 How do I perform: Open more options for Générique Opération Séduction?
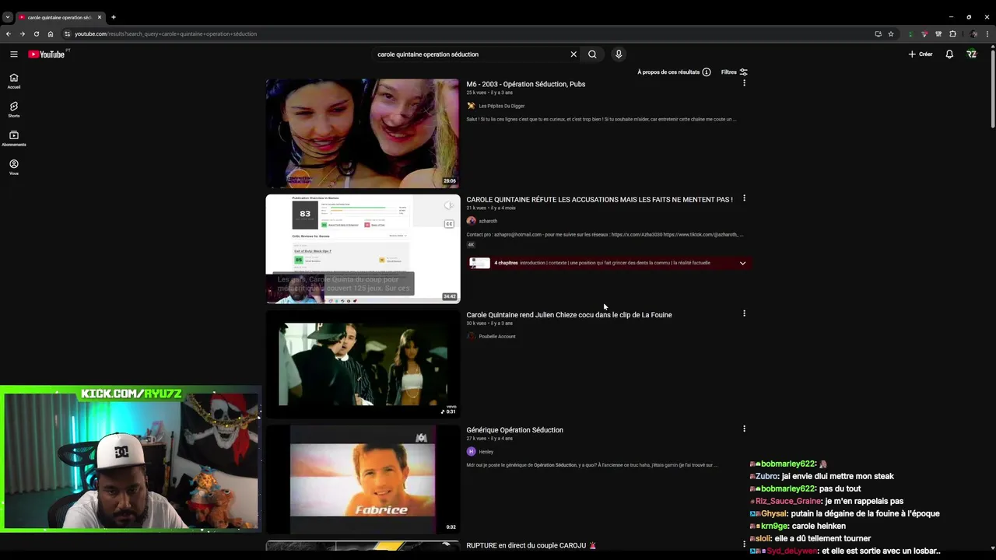[744, 429]
